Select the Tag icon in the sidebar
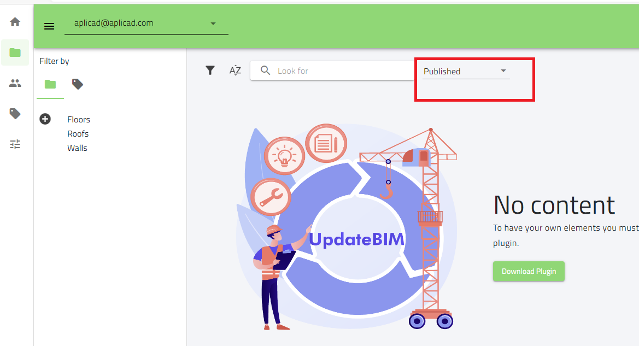Screen dimensions: 639x346 click(15, 113)
